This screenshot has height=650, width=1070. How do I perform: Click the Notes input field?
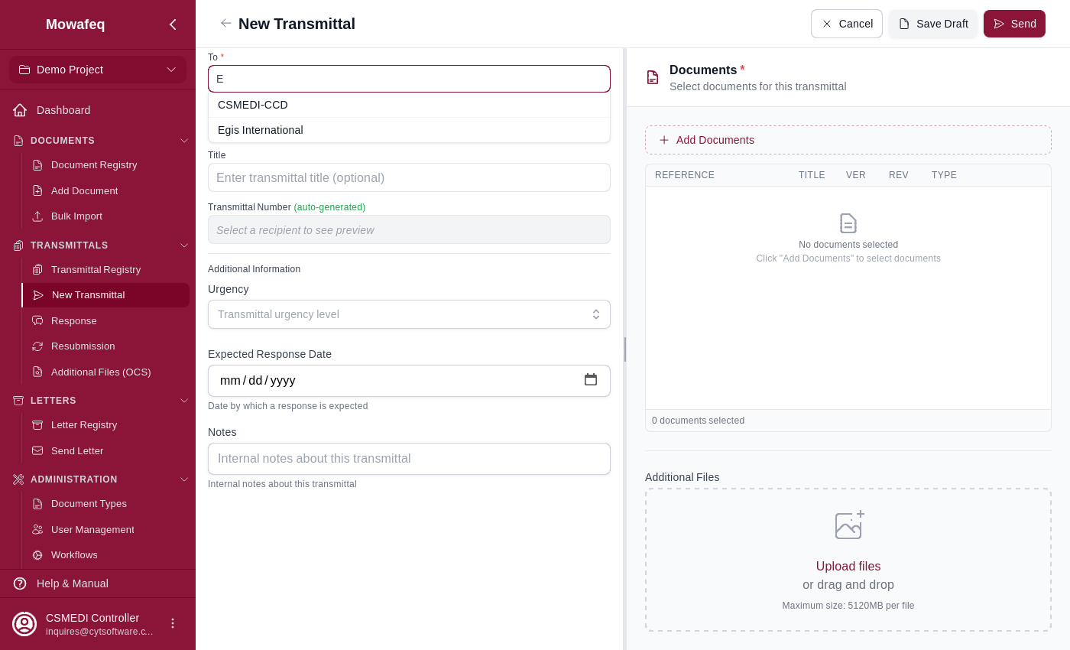coord(409,459)
